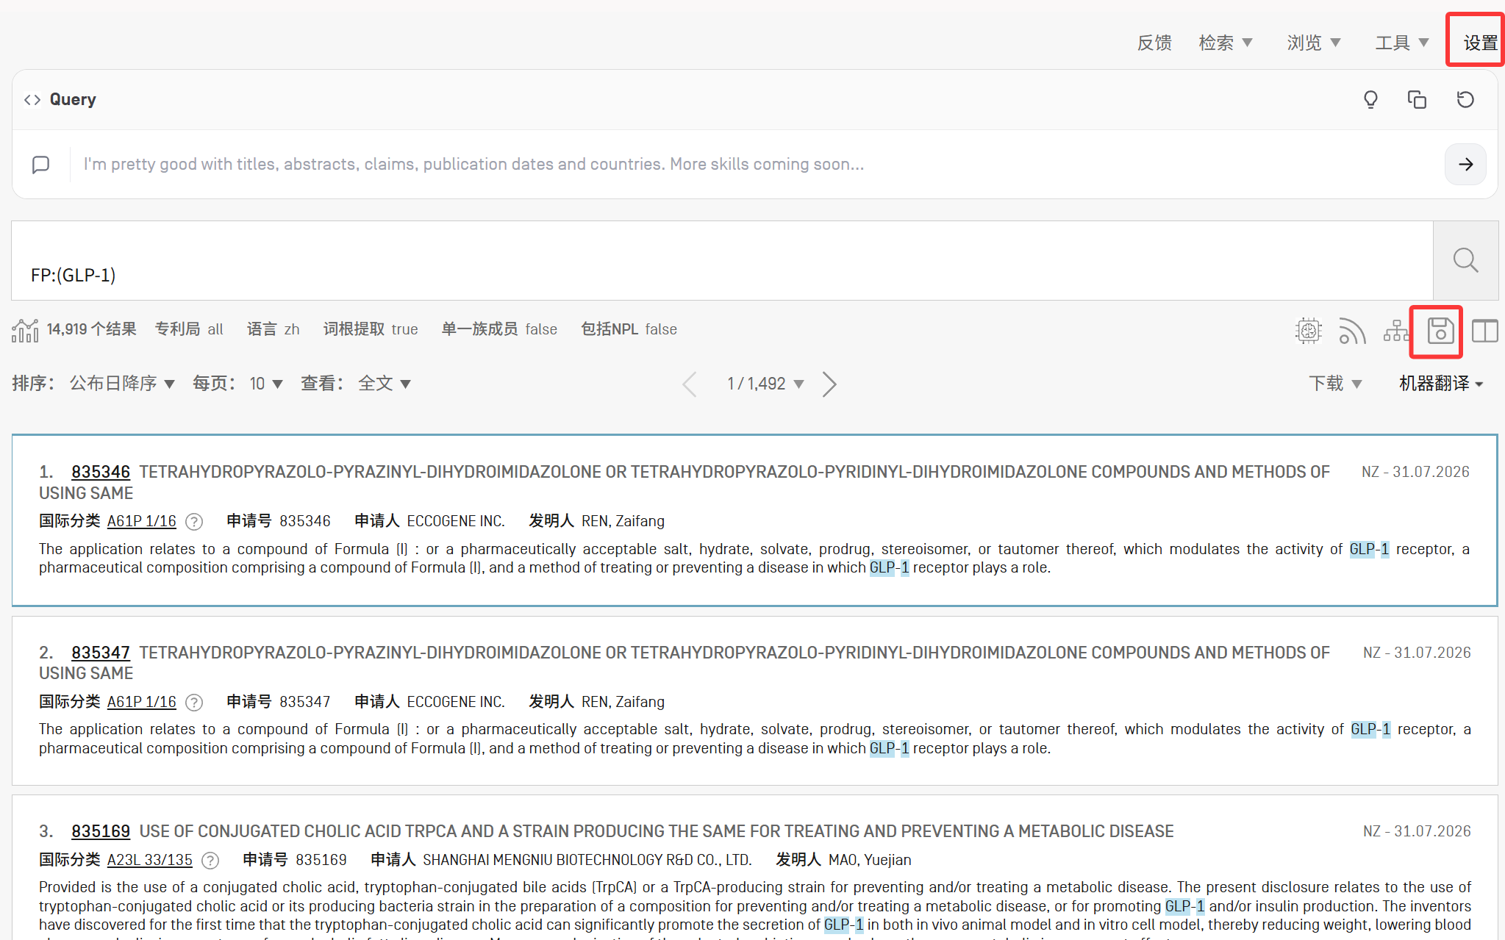
Task: Save the query with the floppy disk icon
Action: coord(1440,331)
